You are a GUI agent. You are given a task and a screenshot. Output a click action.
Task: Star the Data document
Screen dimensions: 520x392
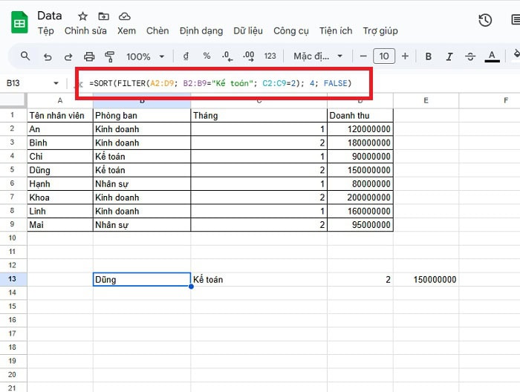pos(82,16)
